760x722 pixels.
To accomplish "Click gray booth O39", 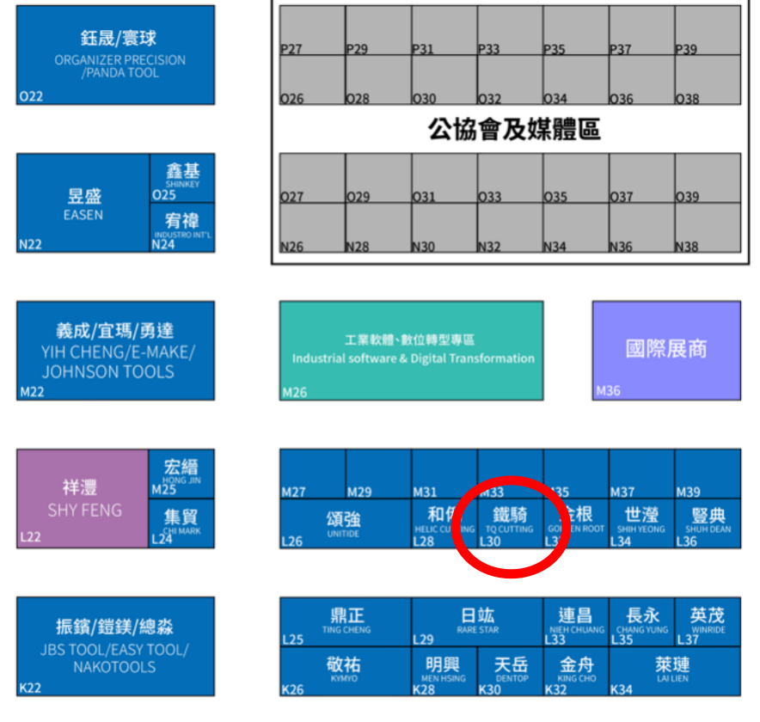I will [708, 178].
